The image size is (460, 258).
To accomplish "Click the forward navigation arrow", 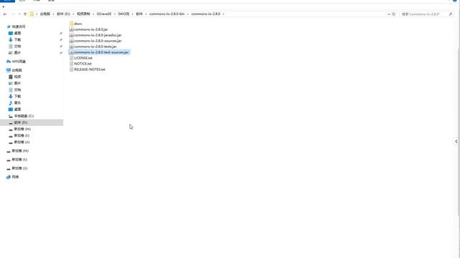I will pos(13,14).
